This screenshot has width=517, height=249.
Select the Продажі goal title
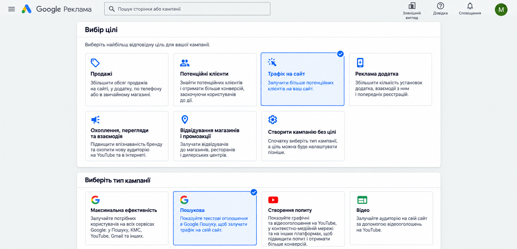tap(101, 74)
